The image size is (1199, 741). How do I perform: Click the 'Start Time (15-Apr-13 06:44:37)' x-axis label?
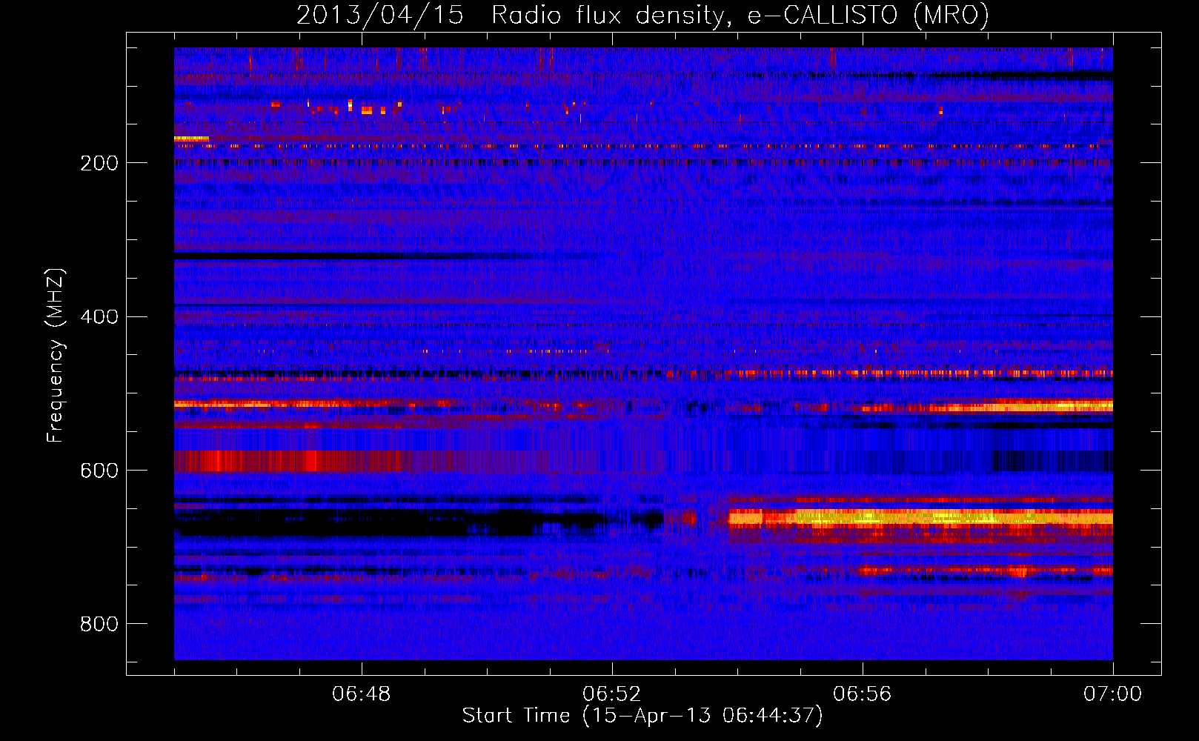coord(642,716)
